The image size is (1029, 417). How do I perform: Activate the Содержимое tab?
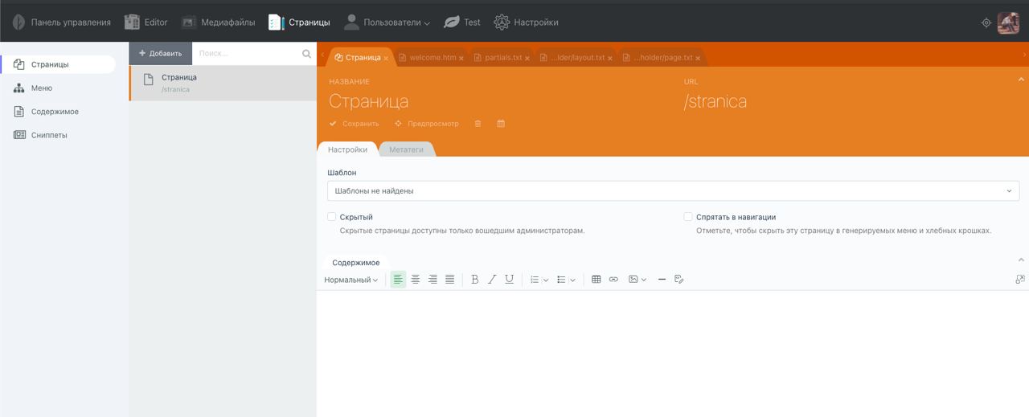click(x=356, y=263)
